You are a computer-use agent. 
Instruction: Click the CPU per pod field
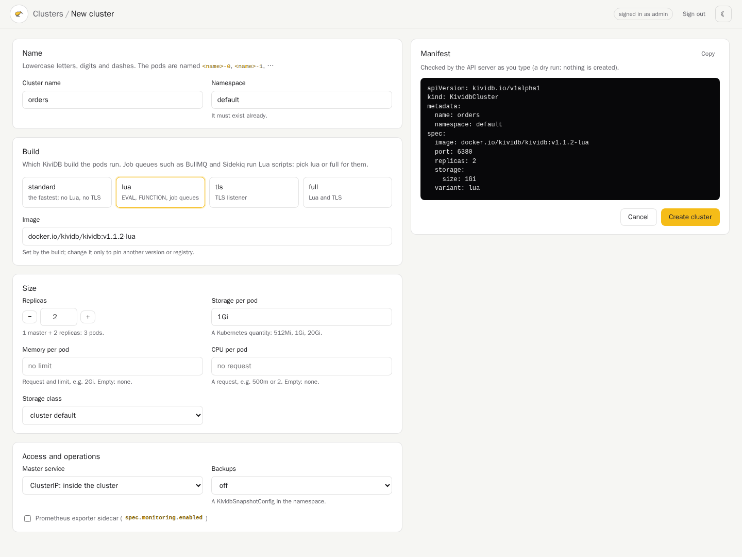[x=301, y=366]
